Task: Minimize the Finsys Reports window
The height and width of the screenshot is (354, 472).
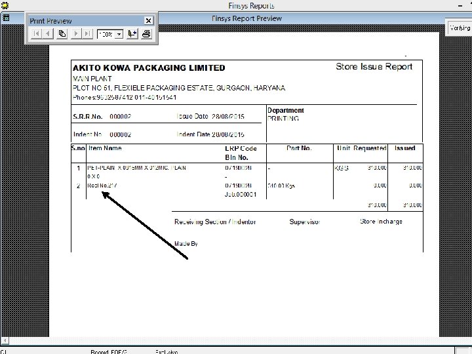Action: pos(460,5)
